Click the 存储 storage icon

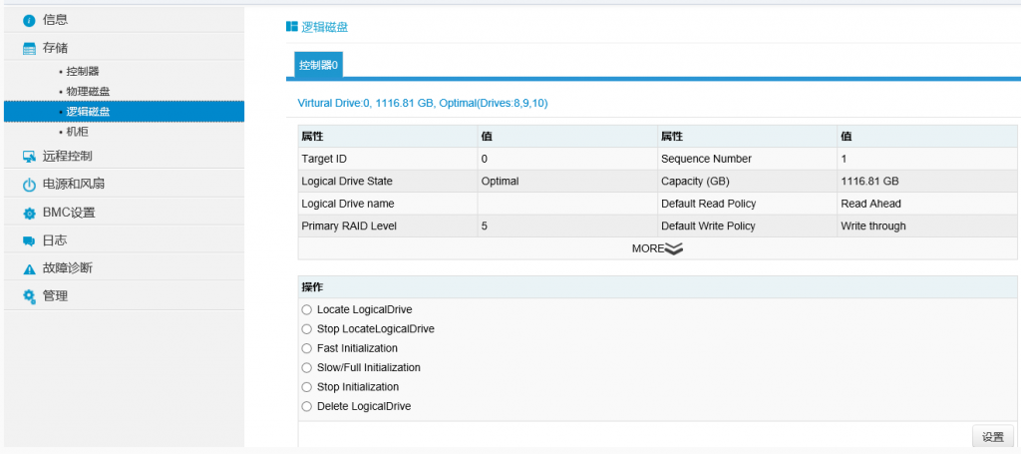pos(29,48)
